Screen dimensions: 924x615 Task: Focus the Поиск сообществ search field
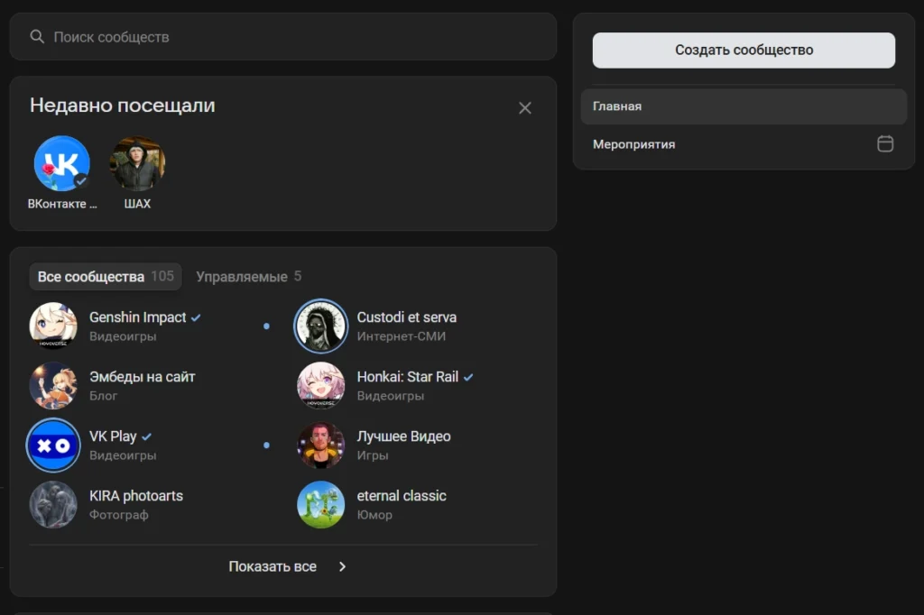pyautogui.click(x=289, y=37)
